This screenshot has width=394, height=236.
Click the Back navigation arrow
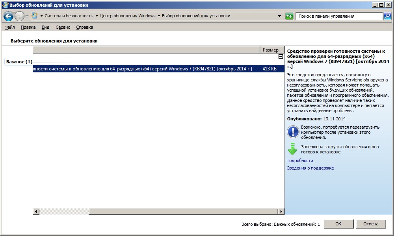tap(9, 17)
